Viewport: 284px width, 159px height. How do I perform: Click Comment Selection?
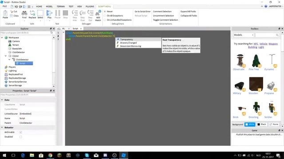162,11
